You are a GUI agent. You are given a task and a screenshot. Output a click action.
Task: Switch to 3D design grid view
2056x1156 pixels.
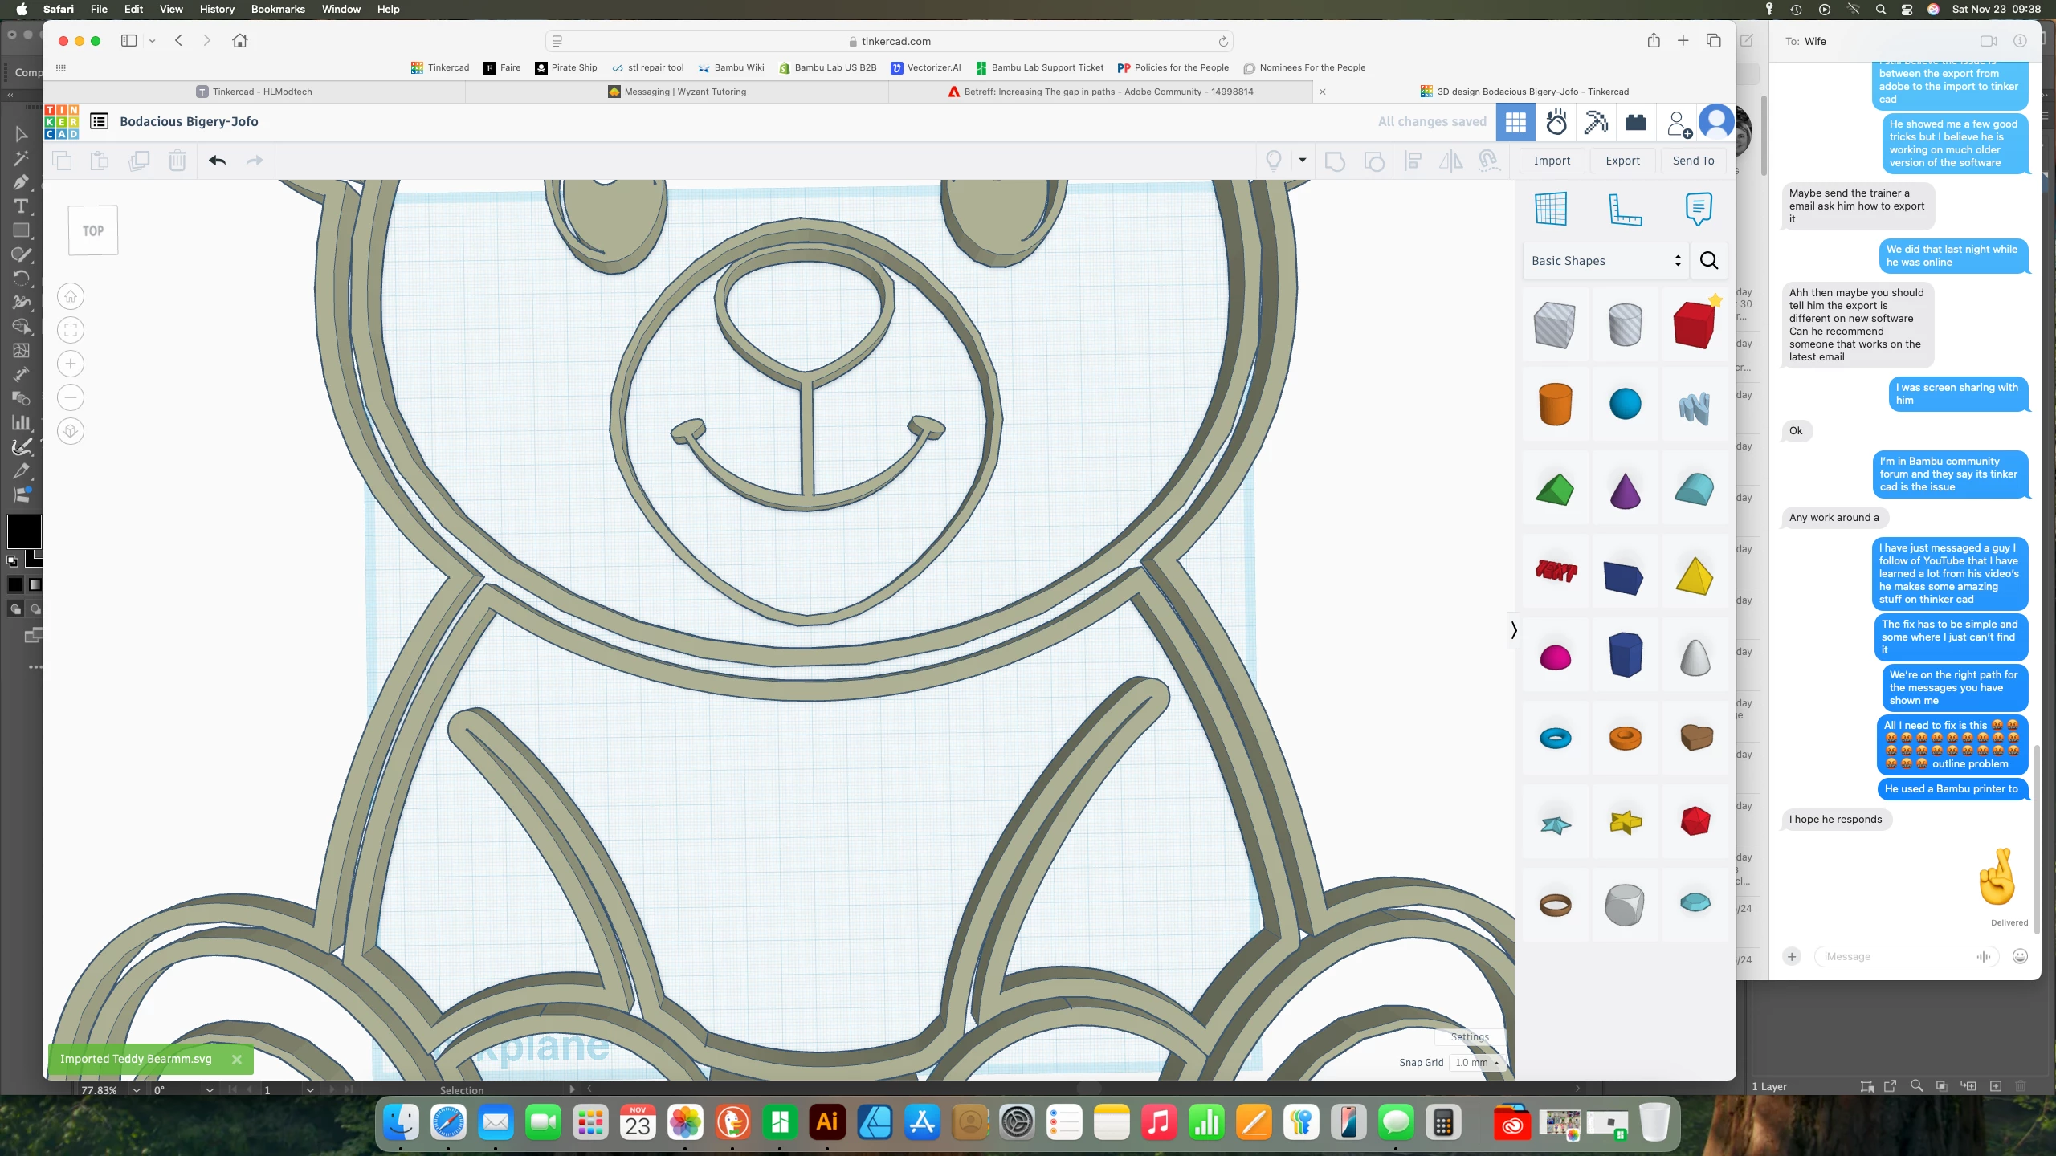1515,122
